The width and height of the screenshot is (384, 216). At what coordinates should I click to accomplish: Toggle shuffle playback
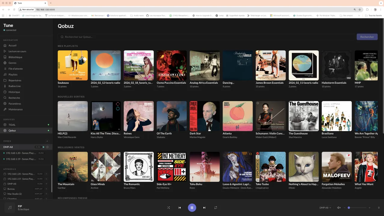(x=169, y=208)
